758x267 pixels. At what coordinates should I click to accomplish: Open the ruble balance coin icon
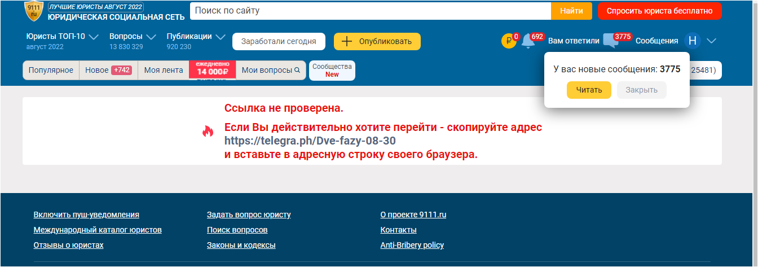509,41
